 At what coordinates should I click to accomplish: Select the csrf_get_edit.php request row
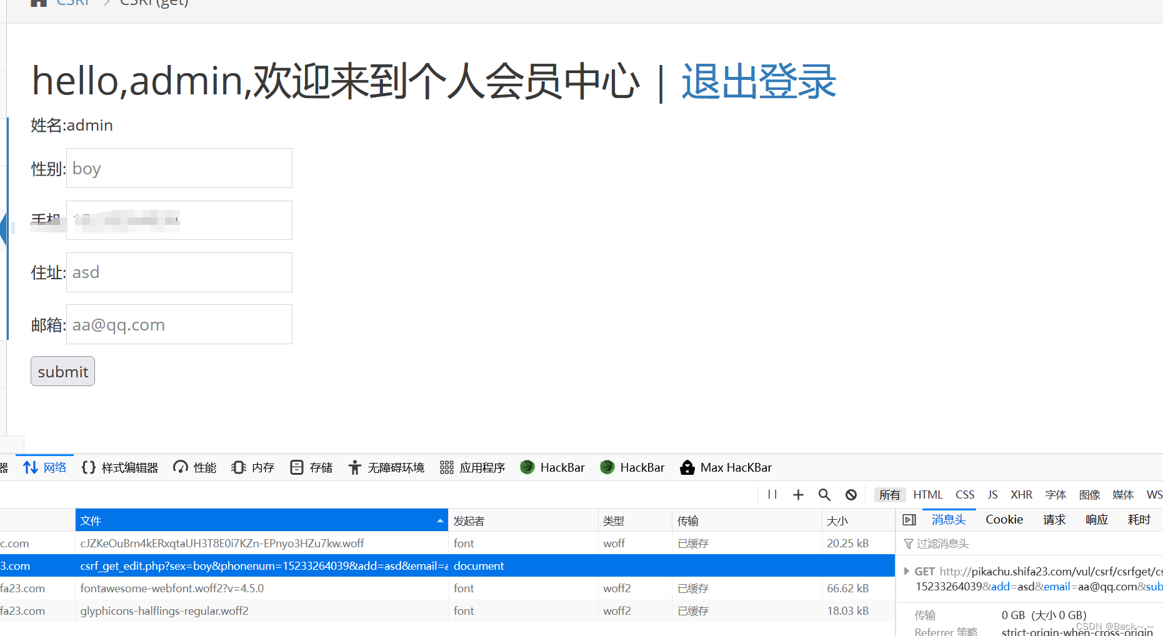coord(447,565)
